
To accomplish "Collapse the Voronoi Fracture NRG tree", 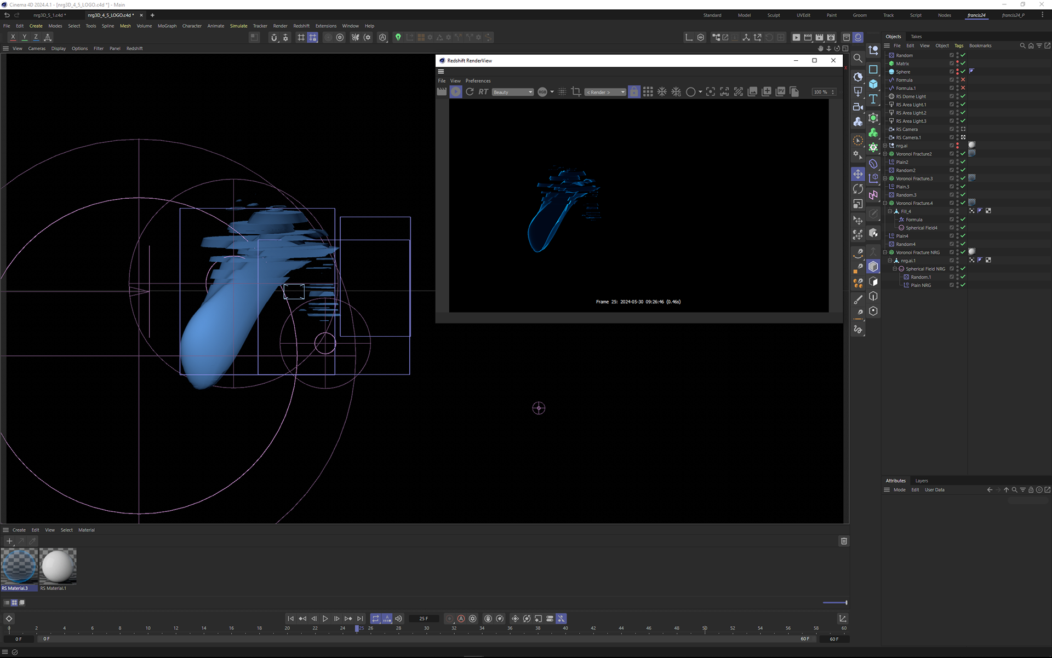I will (885, 252).
